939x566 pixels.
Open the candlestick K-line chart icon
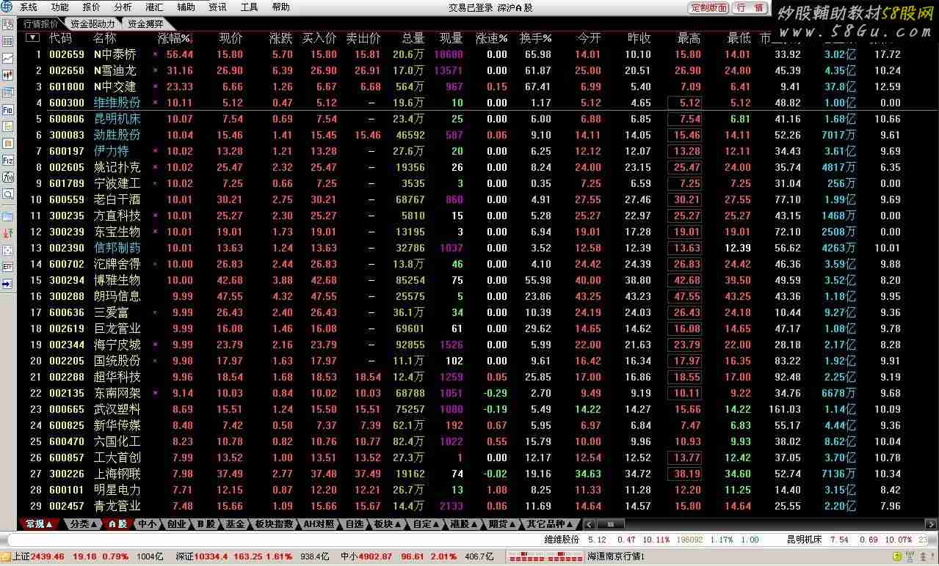pos(7,75)
